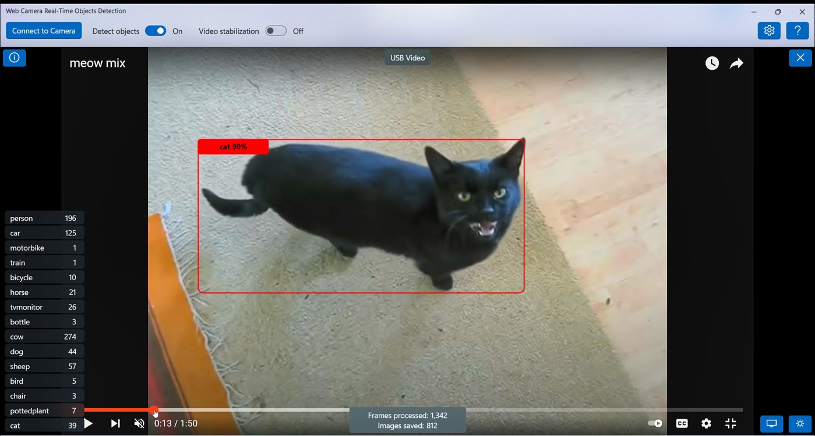The height and width of the screenshot is (436, 815).
Task: Open video player settings gear
Action: tap(706, 424)
